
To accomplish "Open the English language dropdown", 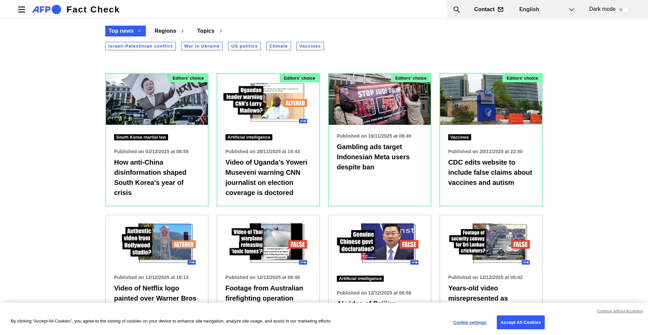I will [x=546, y=9].
